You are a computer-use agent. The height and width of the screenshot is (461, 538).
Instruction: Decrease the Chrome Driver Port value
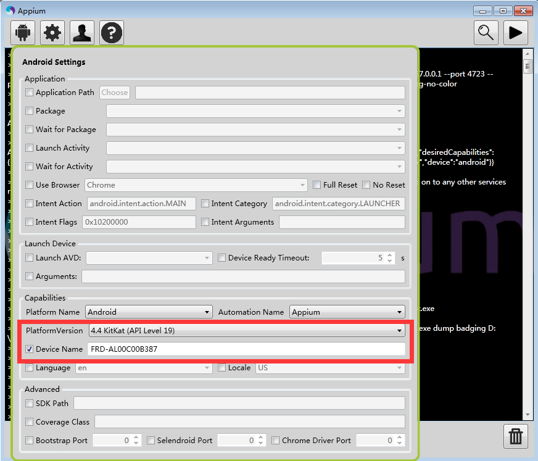point(399,443)
